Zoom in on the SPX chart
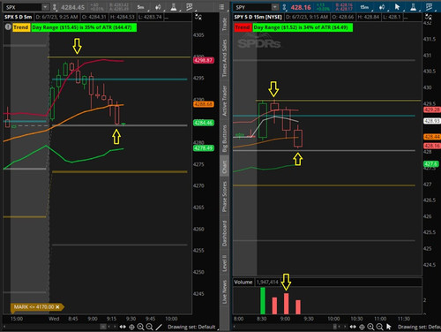Viewport: 441px width, 332px height. (x=140, y=327)
